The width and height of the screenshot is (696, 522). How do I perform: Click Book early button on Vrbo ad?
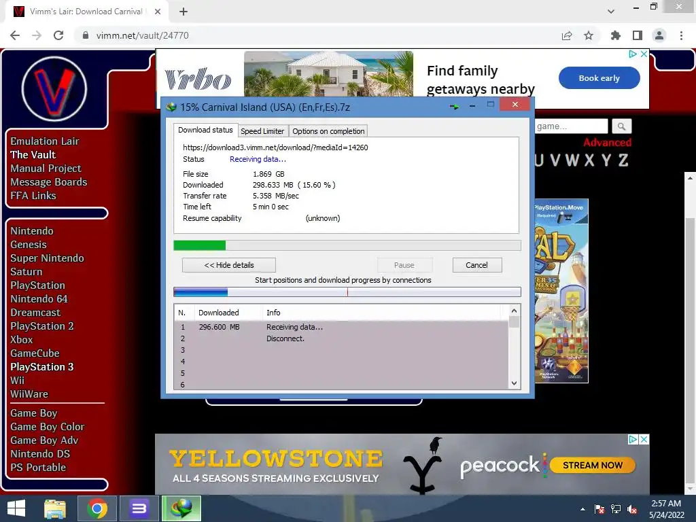(599, 78)
